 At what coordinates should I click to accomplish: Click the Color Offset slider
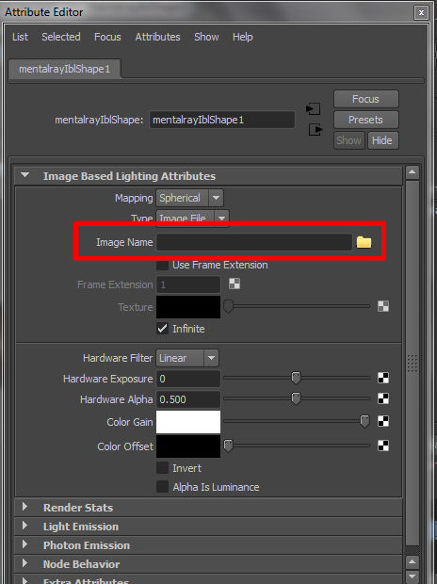pyautogui.click(x=296, y=446)
